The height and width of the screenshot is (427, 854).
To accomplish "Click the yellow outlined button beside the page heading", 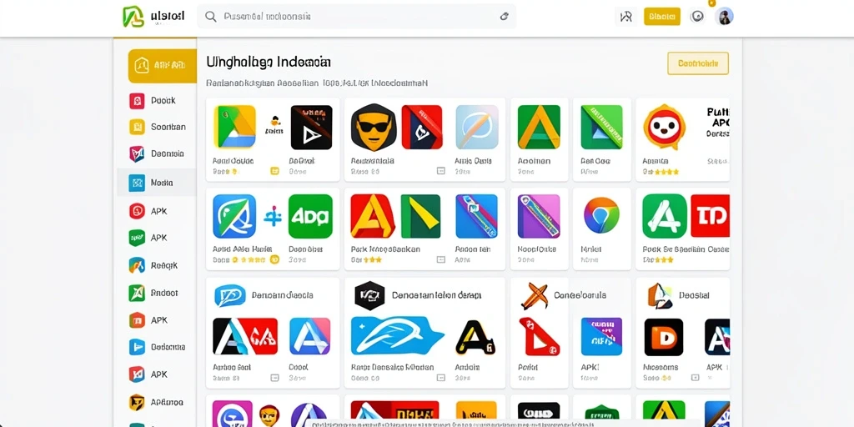I will (698, 63).
